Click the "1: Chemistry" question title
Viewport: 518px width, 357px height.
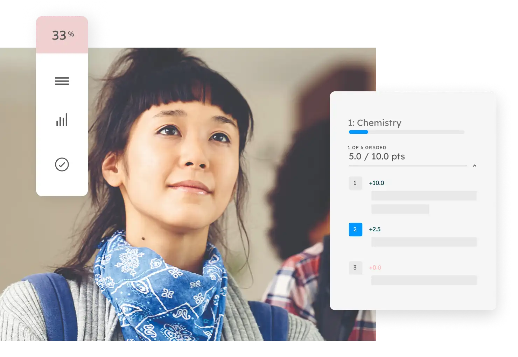pyautogui.click(x=374, y=123)
